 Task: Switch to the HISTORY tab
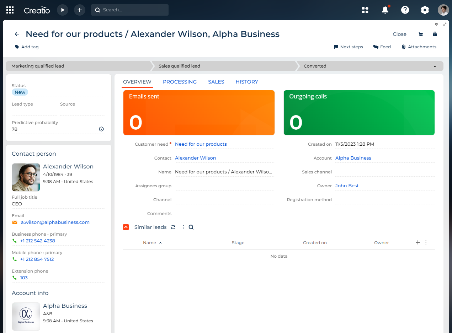(247, 82)
